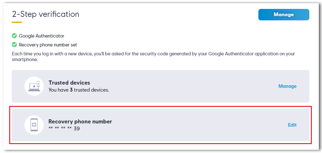Click the green checkmark beside Google Authenticator
This screenshot has height=153, width=322.
point(14,36)
